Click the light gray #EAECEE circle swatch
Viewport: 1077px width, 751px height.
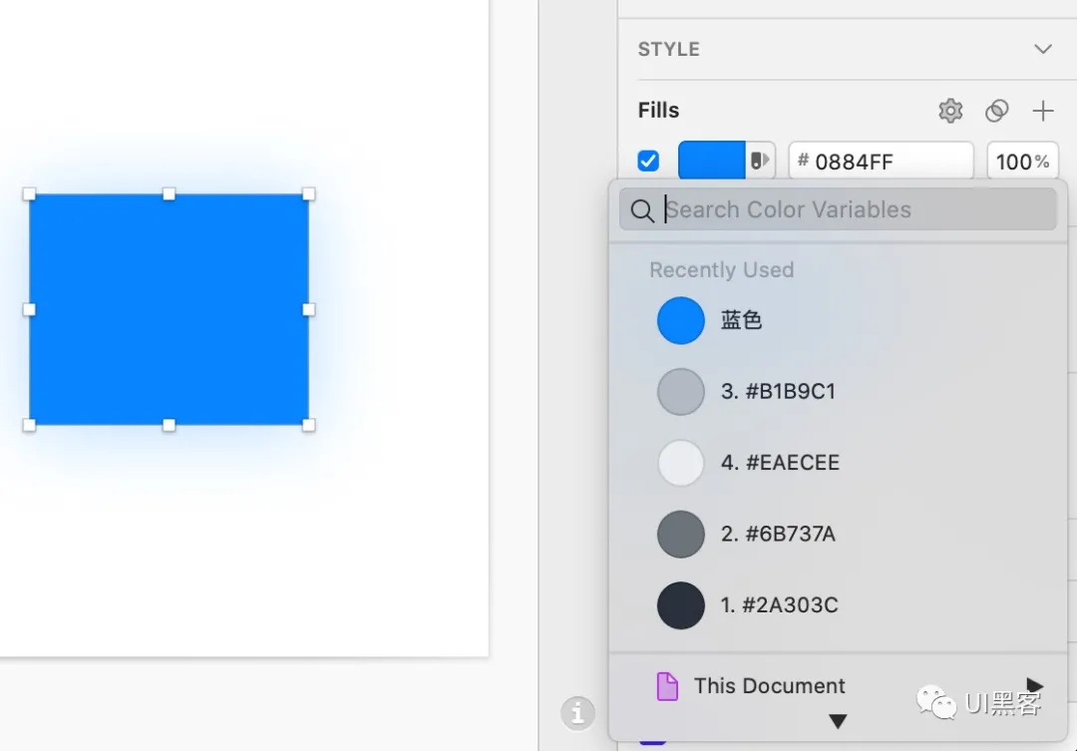coord(681,463)
